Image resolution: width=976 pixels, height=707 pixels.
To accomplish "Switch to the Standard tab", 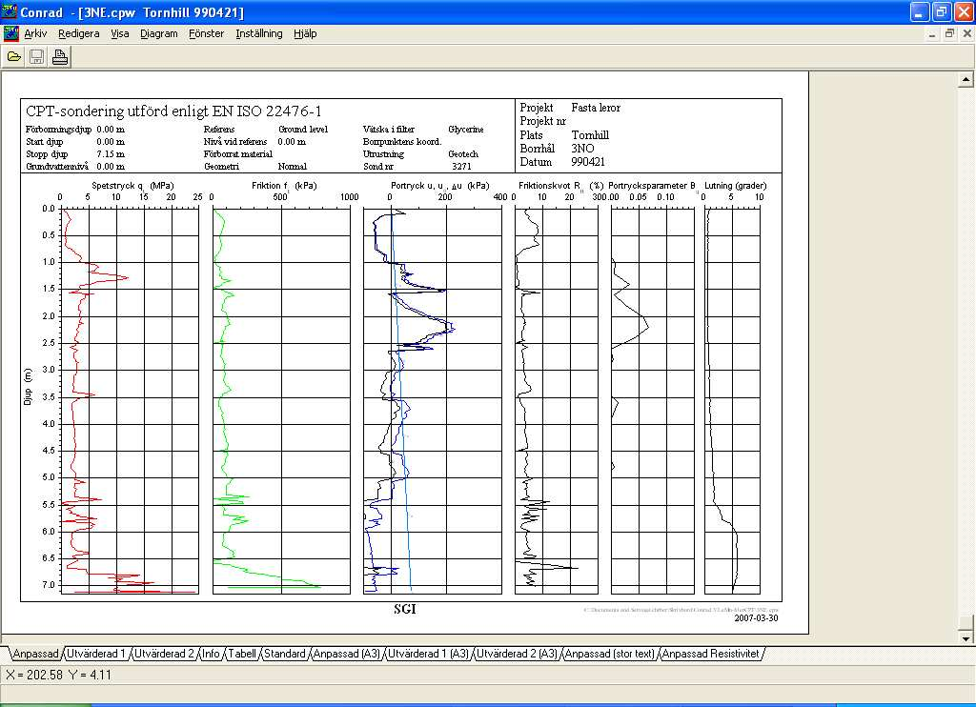I will (285, 654).
